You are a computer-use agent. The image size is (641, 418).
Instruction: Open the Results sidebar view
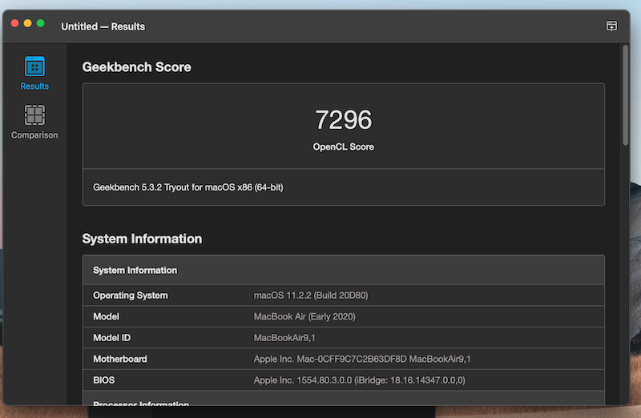pyautogui.click(x=34, y=74)
